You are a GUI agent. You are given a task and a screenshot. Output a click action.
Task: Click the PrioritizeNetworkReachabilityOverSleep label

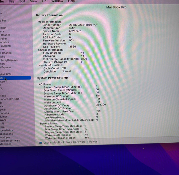[70, 120]
